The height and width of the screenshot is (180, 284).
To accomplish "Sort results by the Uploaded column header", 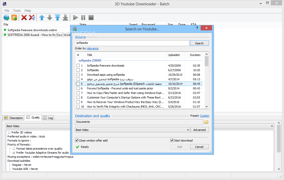I will (175, 55).
